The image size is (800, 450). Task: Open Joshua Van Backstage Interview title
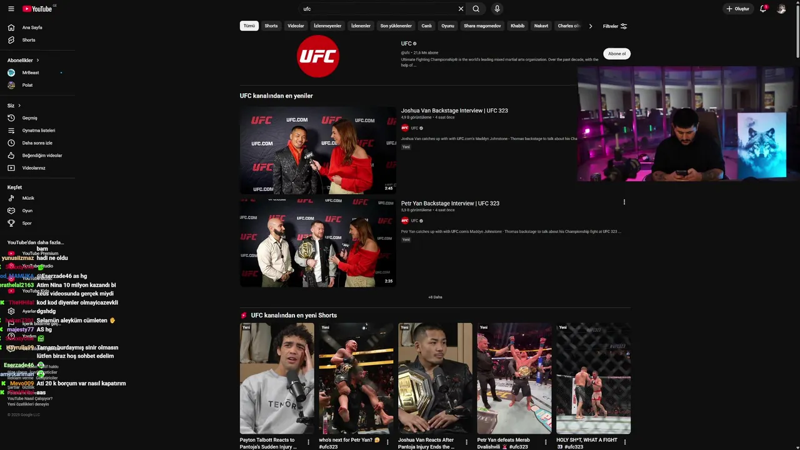(454, 111)
